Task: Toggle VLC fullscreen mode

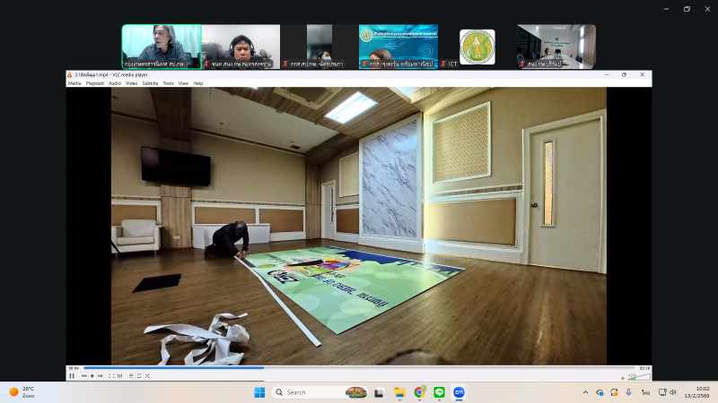Action: tap(110, 375)
